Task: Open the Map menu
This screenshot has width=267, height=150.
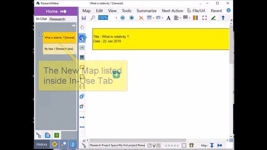Action: (x=86, y=11)
